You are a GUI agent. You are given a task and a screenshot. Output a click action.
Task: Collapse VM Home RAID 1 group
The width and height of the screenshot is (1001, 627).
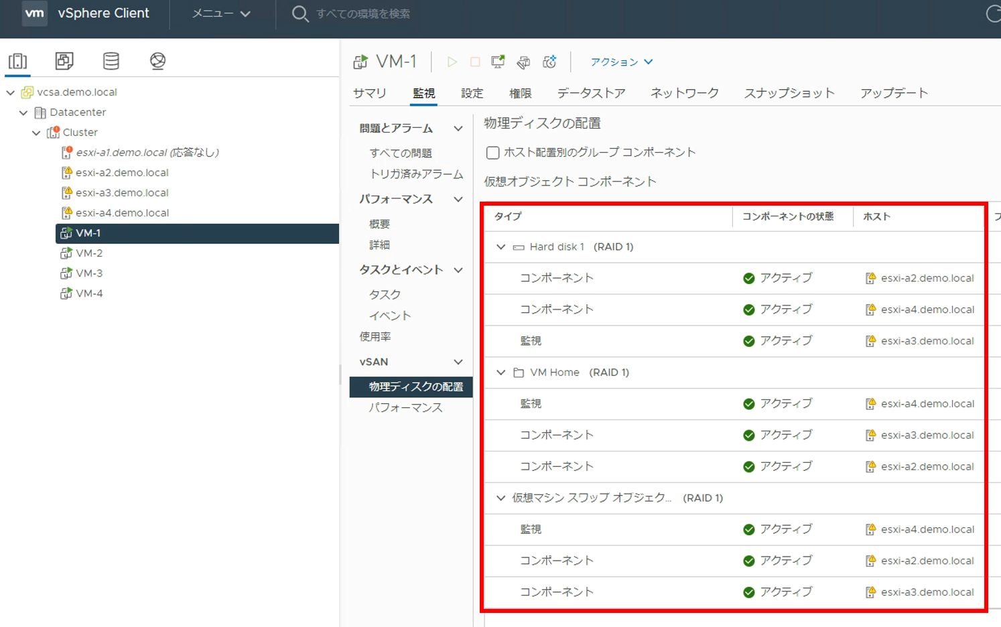click(x=500, y=372)
